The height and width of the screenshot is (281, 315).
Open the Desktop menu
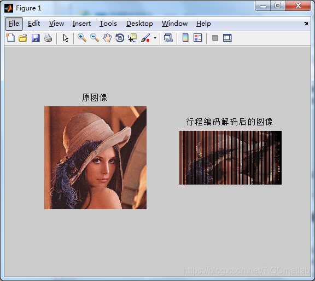tap(139, 24)
